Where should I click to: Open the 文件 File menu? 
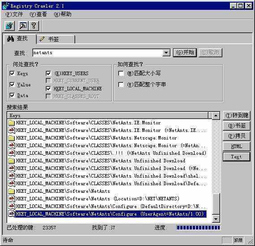pyautogui.click(x=14, y=14)
